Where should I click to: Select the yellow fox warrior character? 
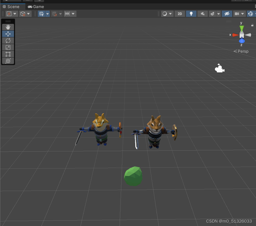[x=100, y=129]
